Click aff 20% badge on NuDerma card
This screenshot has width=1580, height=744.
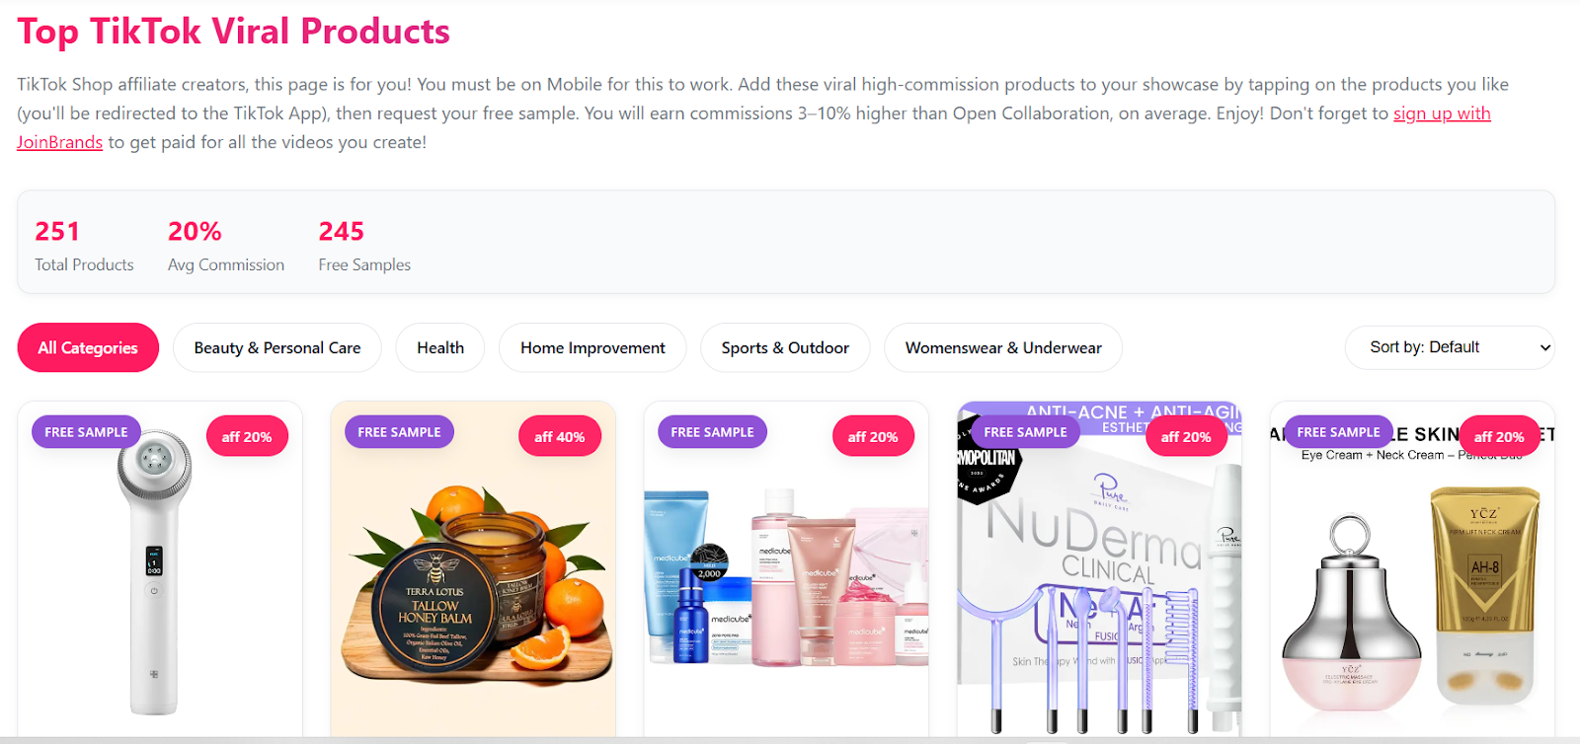tap(1186, 436)
